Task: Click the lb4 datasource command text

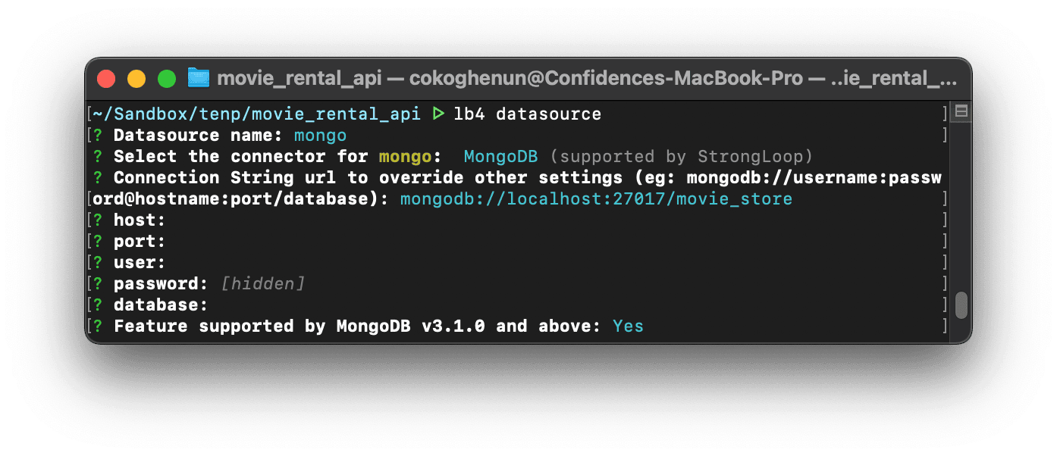Action: tap(527, 114)
